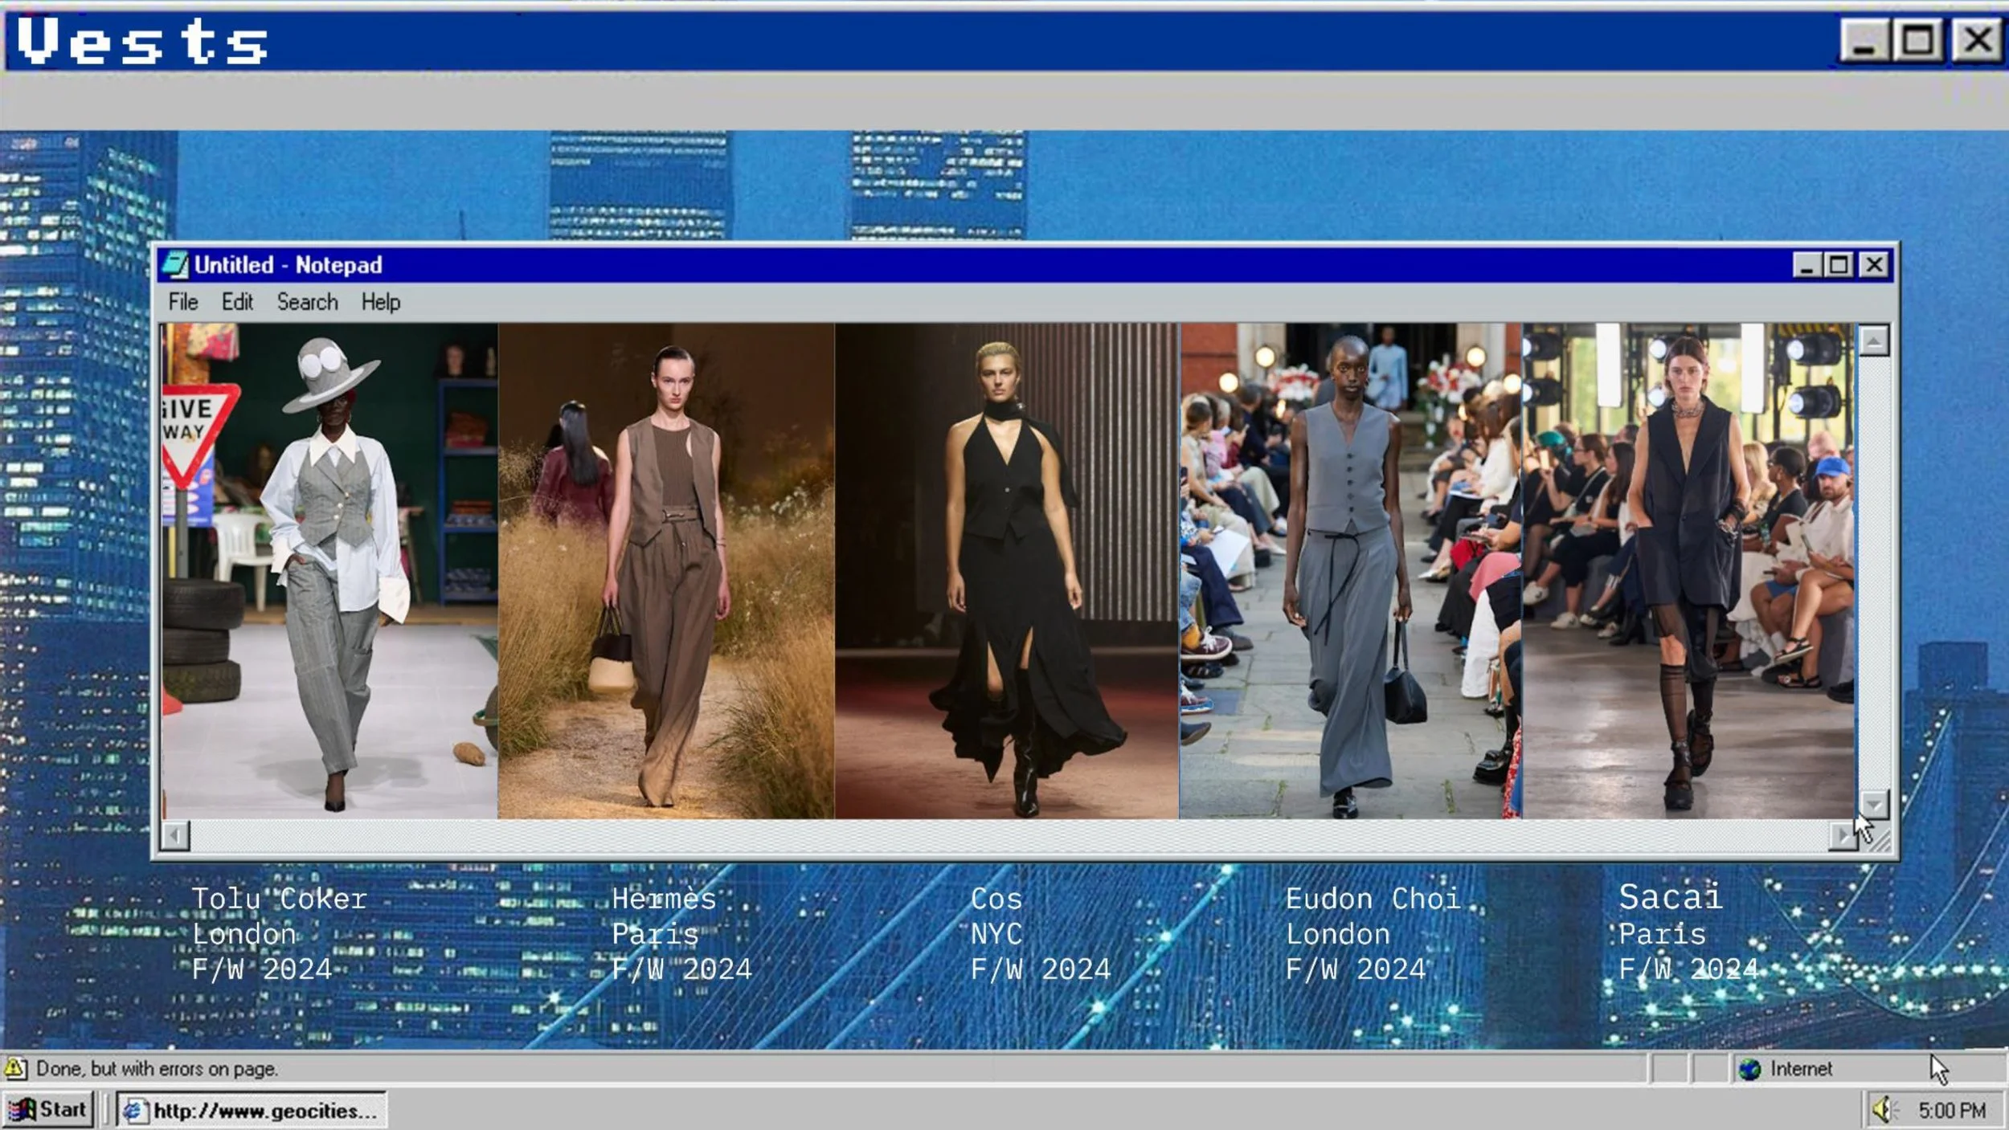Image resolution: width=2009 pixels, height=1130 pixels.
Task: Open the Edit menu in Notepad
Action: pyautogui.click(x=237, y=302)
